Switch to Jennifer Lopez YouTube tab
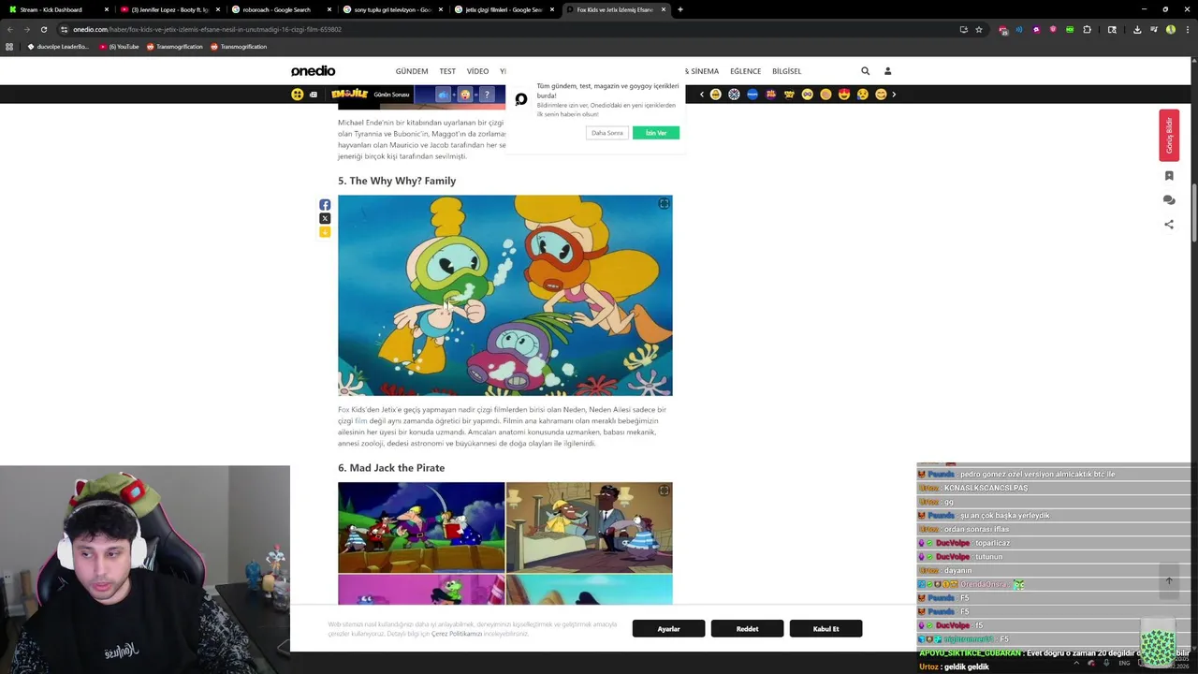This screenshot has width=1198, height=674. (168, 9)
